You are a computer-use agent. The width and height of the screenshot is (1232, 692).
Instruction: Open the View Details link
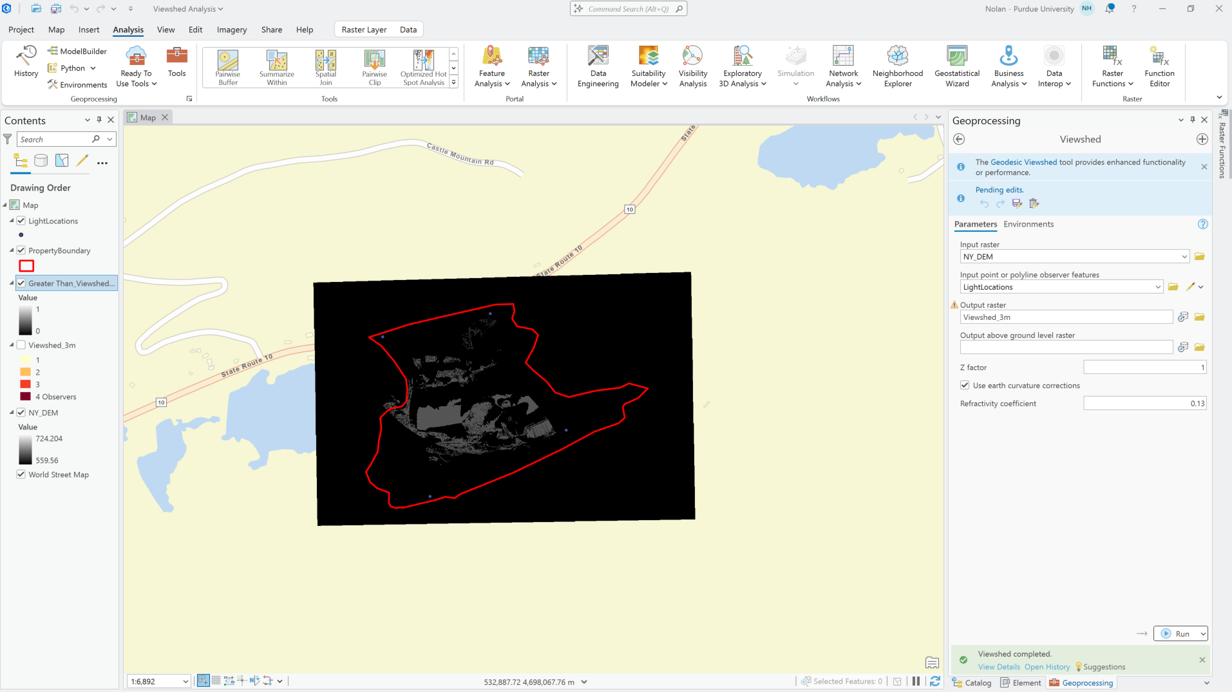tap(999, 667)
